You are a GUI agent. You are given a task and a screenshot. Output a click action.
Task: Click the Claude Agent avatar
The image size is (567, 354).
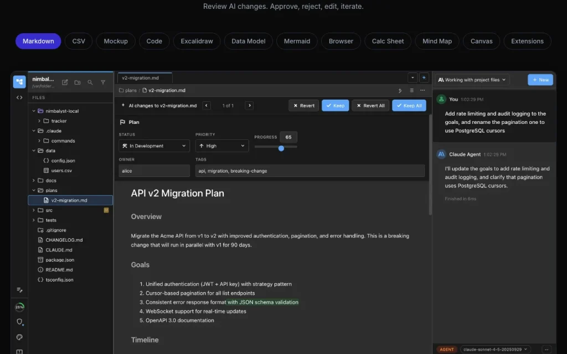pyautogui.click(x=441, y=154)
